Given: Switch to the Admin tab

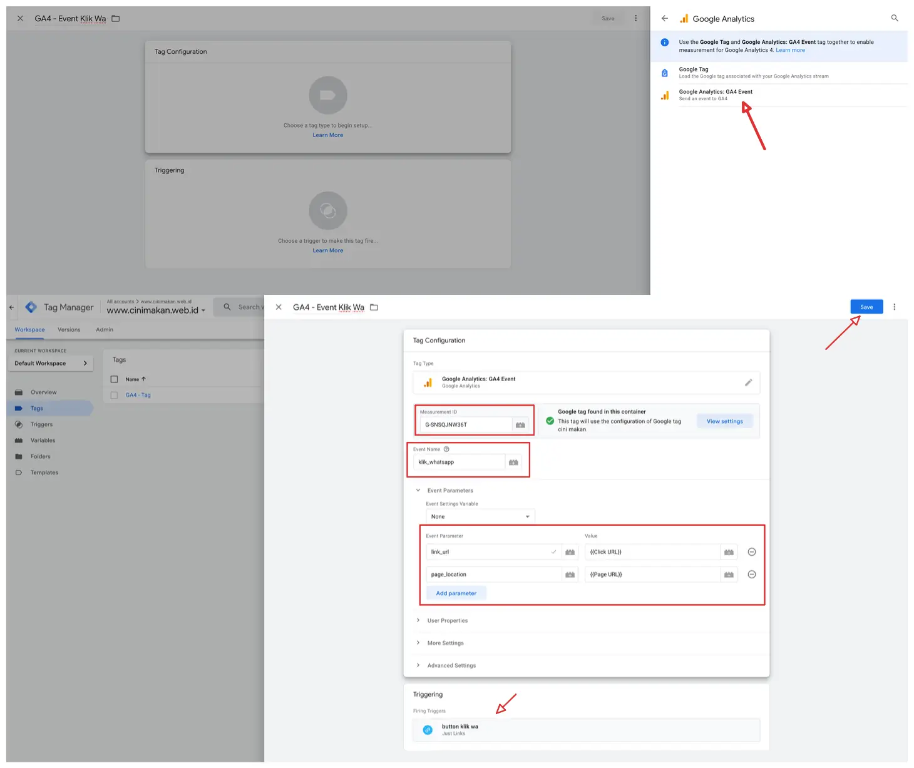Looking at the screenshot, I should [x=105, y=330].
